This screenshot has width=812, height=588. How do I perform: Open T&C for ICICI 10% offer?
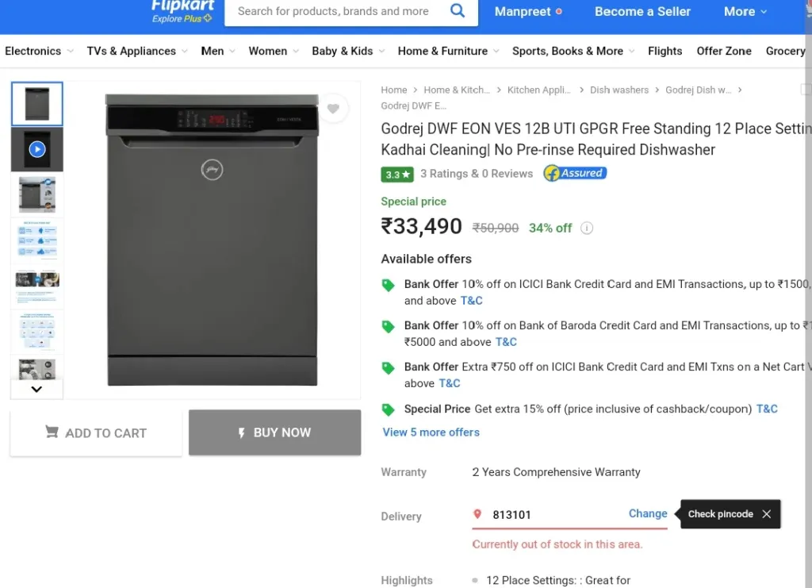pyautogui.click(x=471, y=301)
